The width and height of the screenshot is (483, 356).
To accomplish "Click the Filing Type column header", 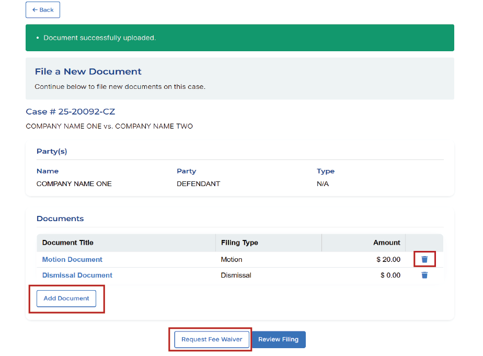I will click(x=239, y=243).
